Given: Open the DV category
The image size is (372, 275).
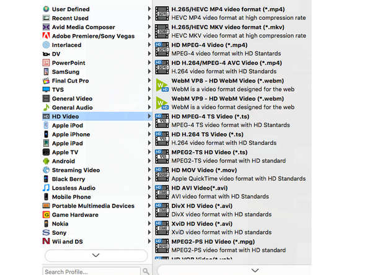Looking at the screenshot, I should [x=97, y=54].
